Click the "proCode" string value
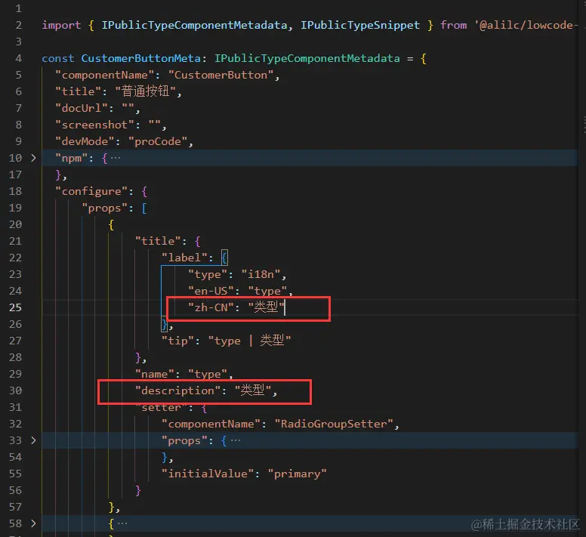 click(x=158, y=142)
